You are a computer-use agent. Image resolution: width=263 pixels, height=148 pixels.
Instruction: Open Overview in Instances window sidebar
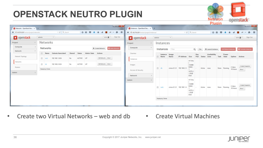click(x=133, y=53)
